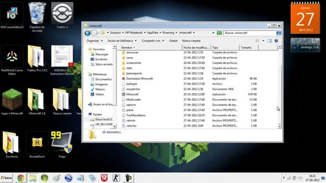Select Vídeos under Bibliotecas
326x183 pixels.
point(97,94)
